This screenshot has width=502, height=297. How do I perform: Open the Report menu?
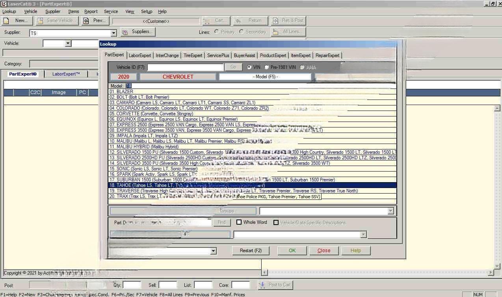pyautogui.click(x=91, y=11)
